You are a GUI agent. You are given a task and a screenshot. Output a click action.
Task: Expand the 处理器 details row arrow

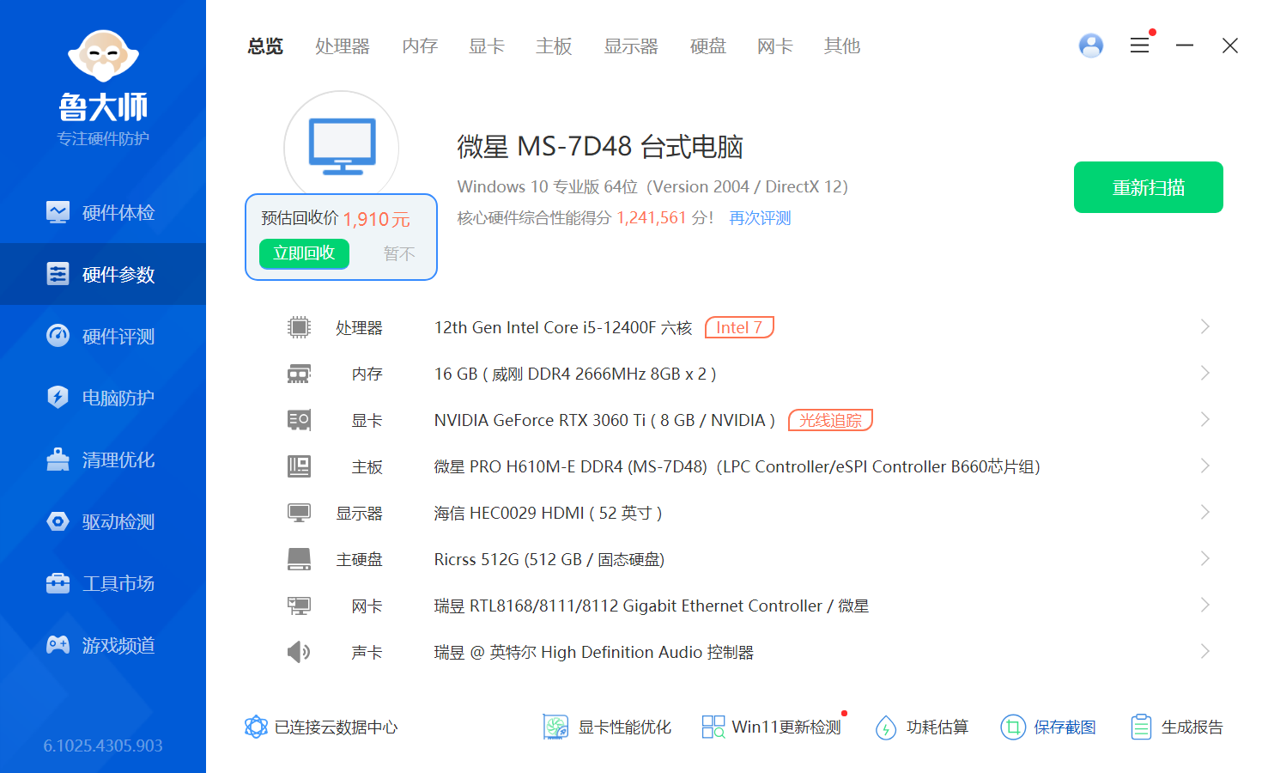coord(1204,327)
